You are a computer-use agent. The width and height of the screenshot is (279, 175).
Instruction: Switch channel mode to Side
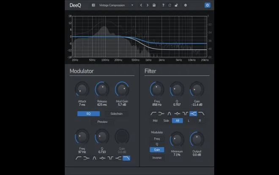tap(166, 121)
